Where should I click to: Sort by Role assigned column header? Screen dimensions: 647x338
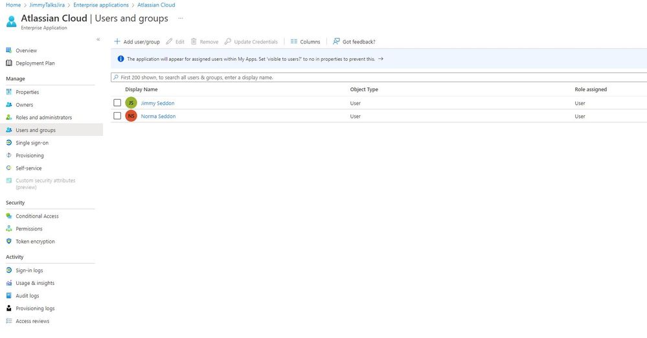tap(591, 89)
